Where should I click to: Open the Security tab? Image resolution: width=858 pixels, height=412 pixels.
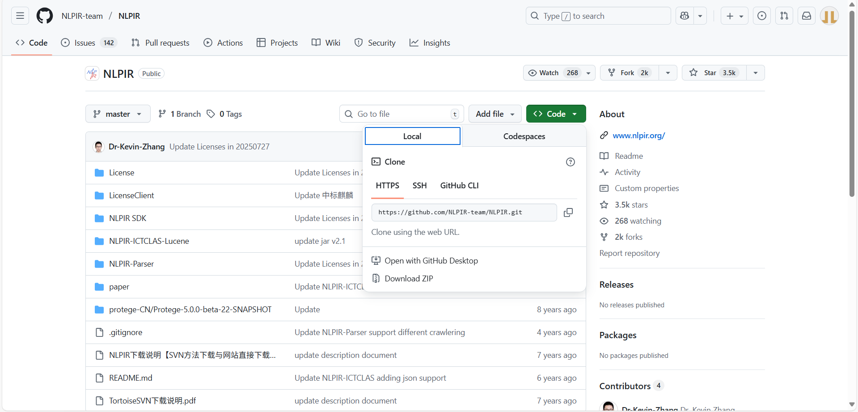click(x=375, y=43)
